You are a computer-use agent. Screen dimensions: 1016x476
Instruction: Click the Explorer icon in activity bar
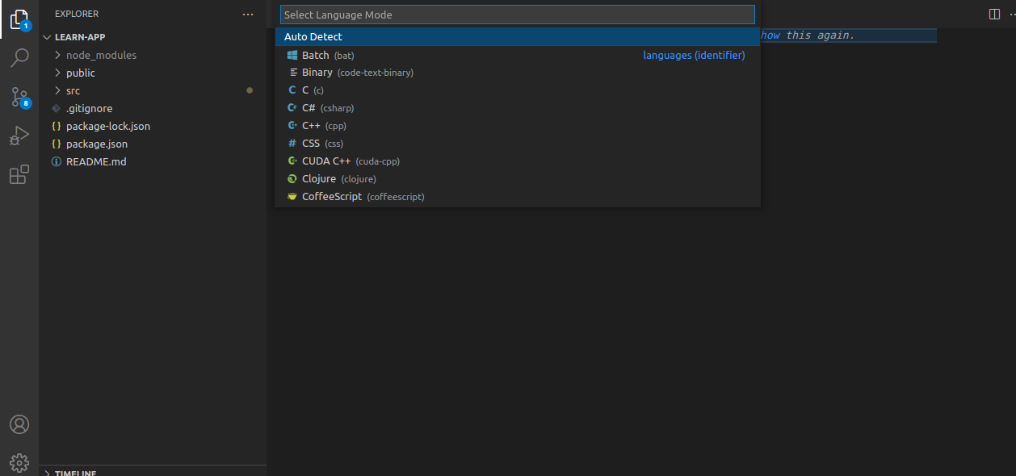point(19,19)
